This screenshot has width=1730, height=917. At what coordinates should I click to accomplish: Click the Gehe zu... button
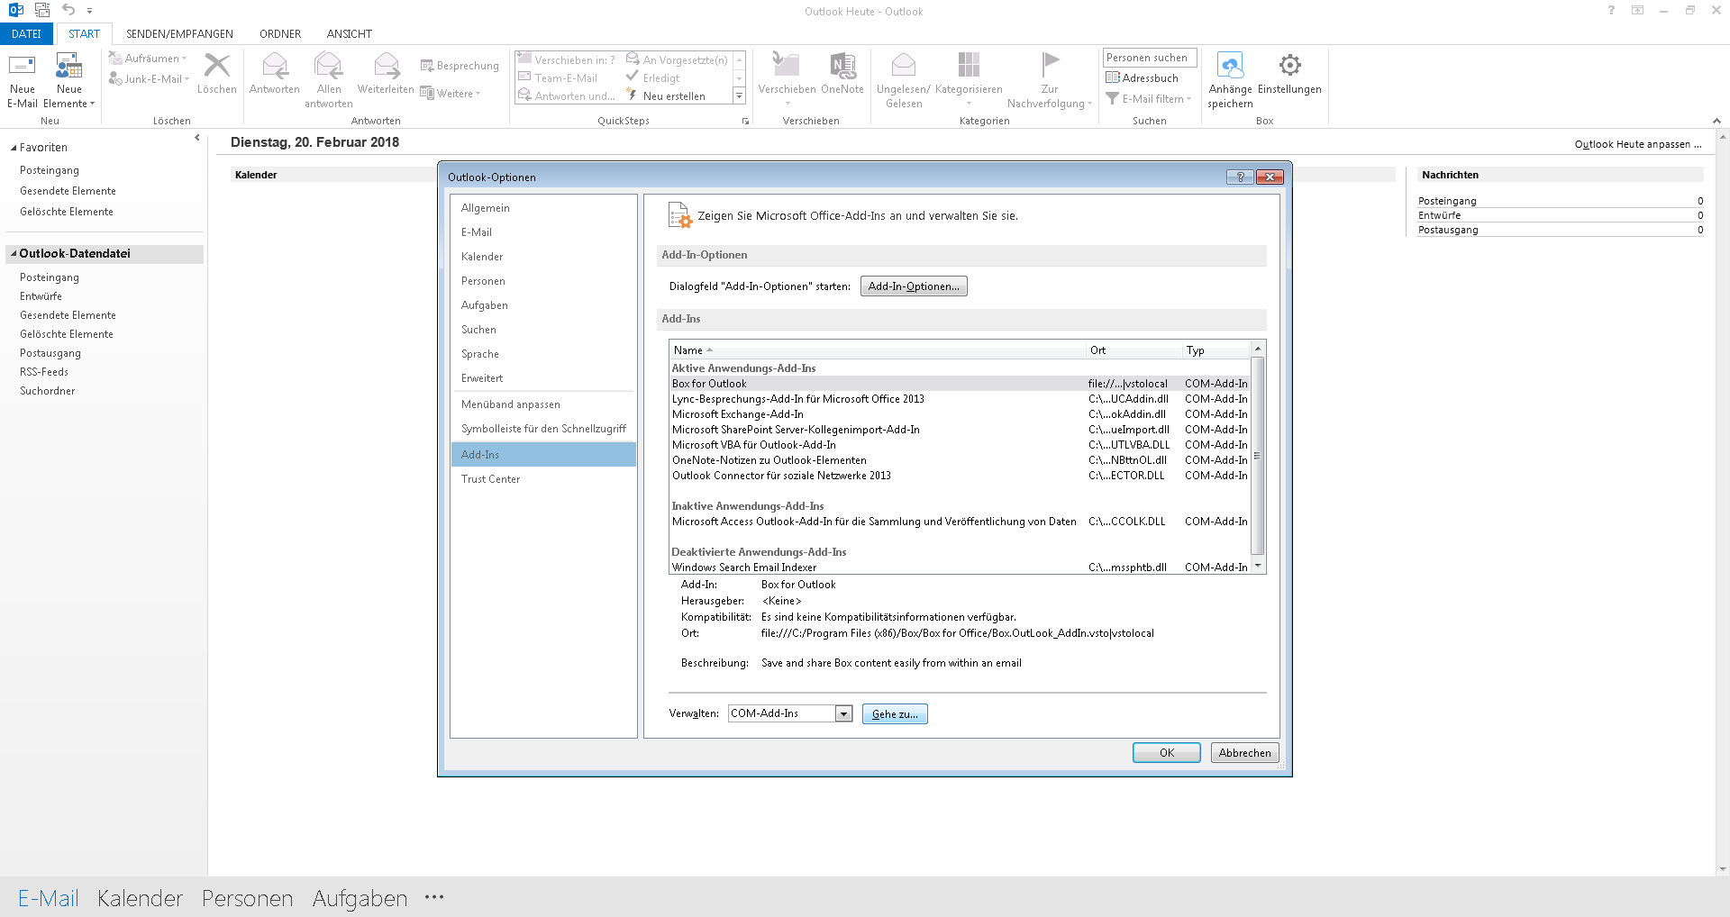click(895, 714)
